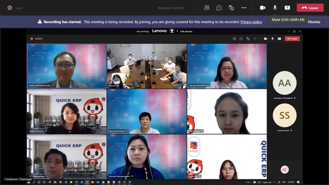Click the recording indicator icon
Image resolution: width=329 pixels, height=185 pixels.
(x=10, y=8)
